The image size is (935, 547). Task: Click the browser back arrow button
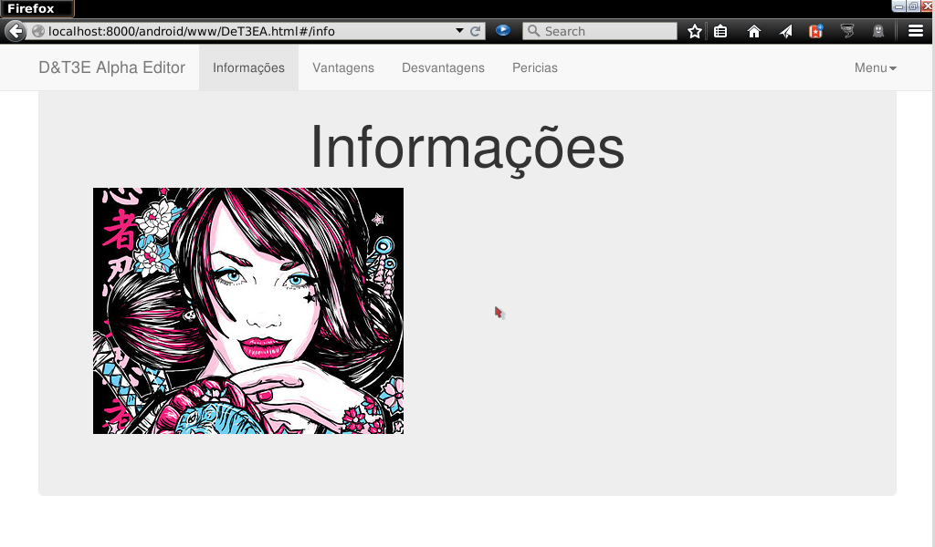[16, 31]
